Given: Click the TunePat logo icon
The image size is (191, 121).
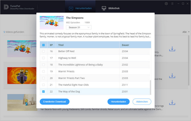Looking at the screenshot, I should click(6, 7).
